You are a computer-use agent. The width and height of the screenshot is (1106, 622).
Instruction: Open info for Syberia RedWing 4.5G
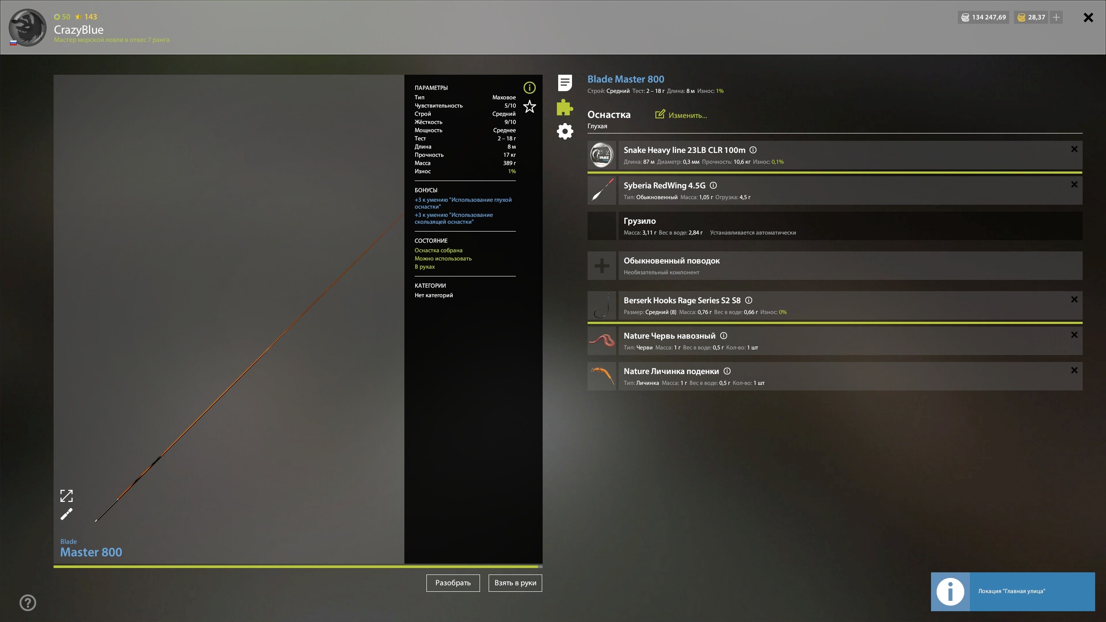tap(713, 185)
